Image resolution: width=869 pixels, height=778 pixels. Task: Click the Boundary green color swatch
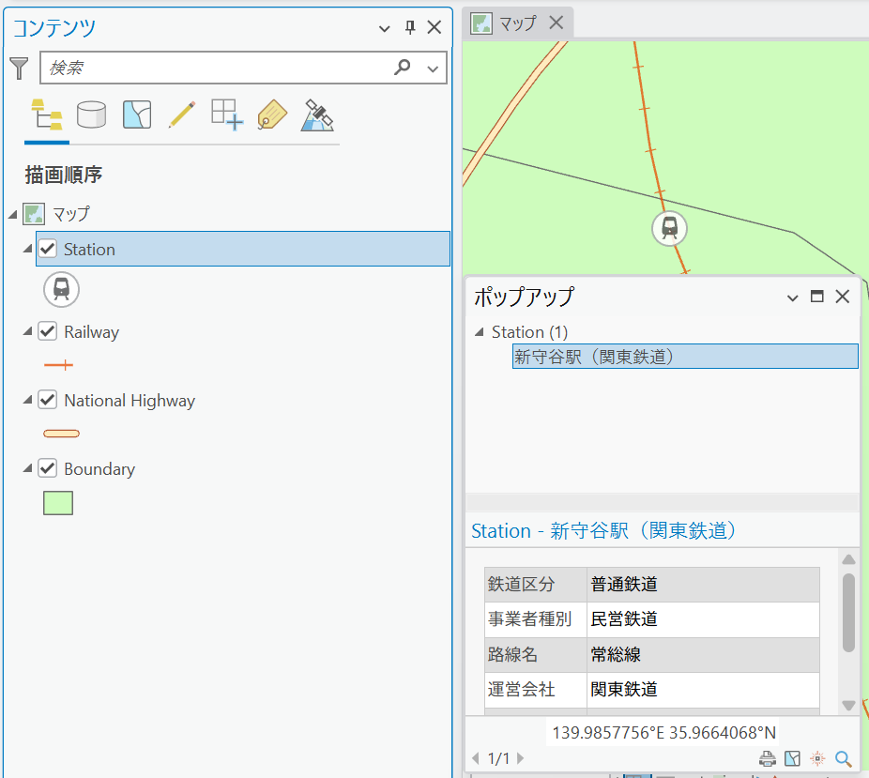[x=58, y=503]
